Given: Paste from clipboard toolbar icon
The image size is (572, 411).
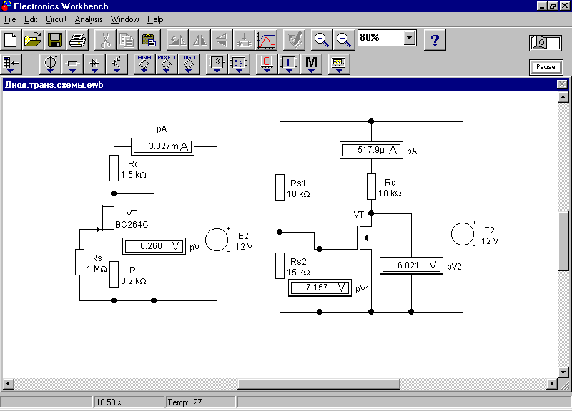Looking at the screenshot, I should click(x=149, y=40).
